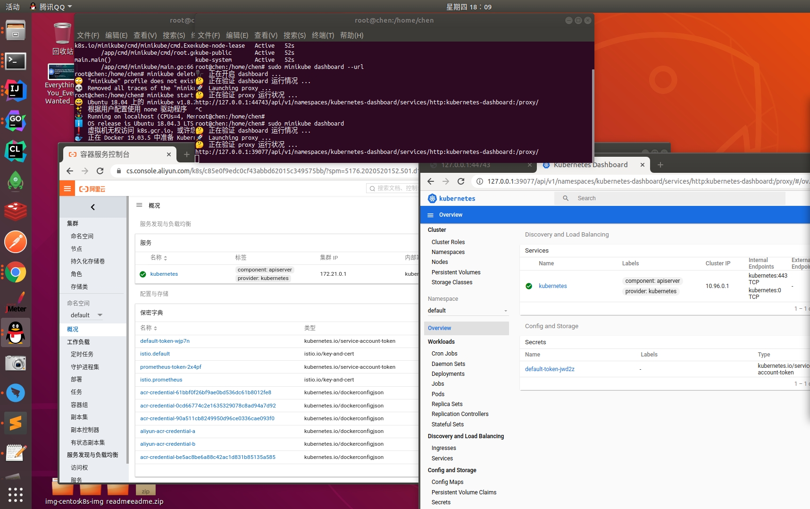
Task: Open kubernetes service link in Aliyun console
Action: 164,274
